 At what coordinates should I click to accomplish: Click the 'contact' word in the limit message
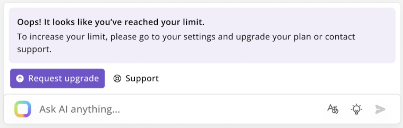coord(340,37)
